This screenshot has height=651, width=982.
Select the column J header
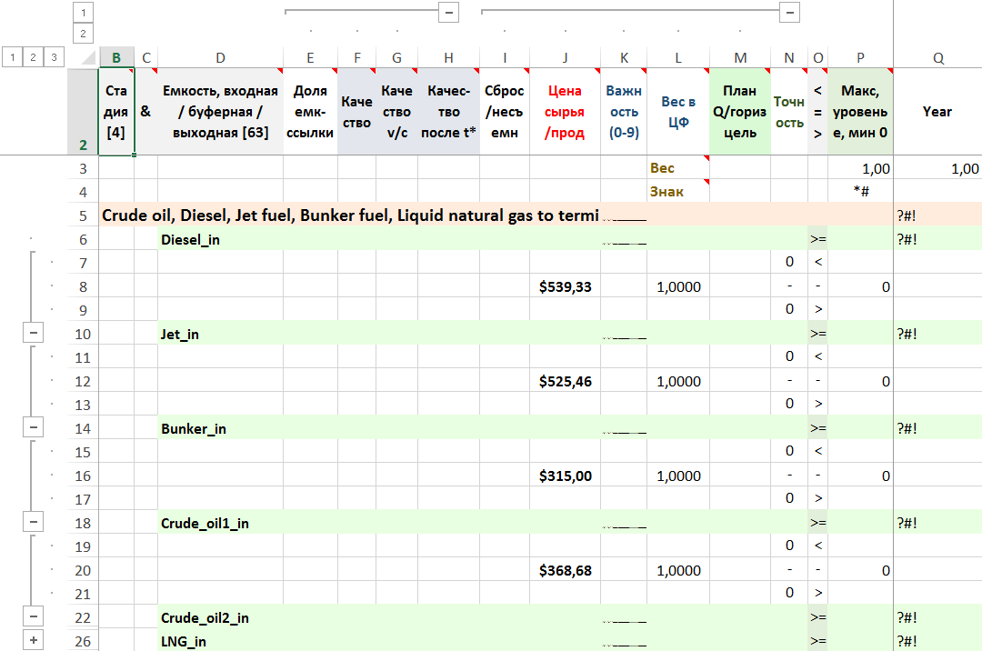point(565,57)
